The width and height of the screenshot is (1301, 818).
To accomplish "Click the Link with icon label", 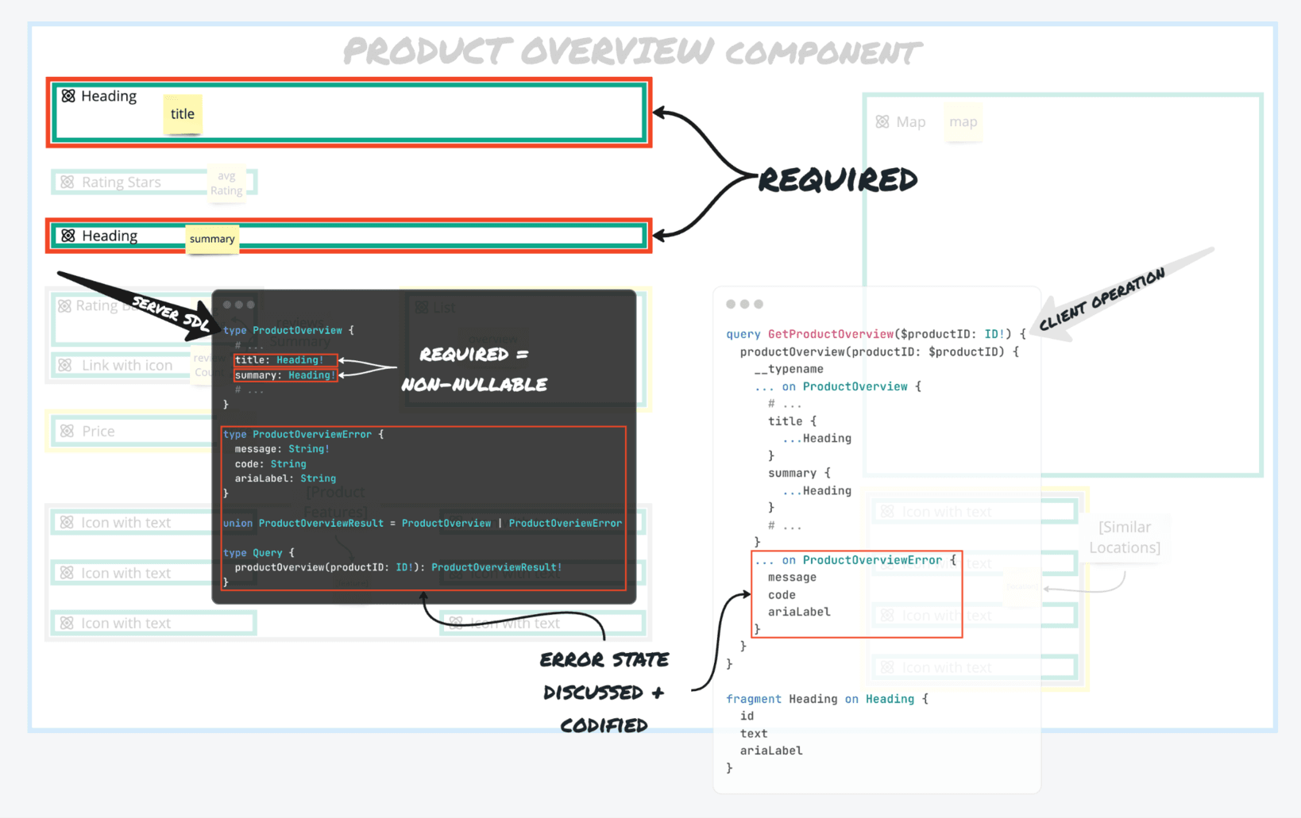I will point(127,365).
